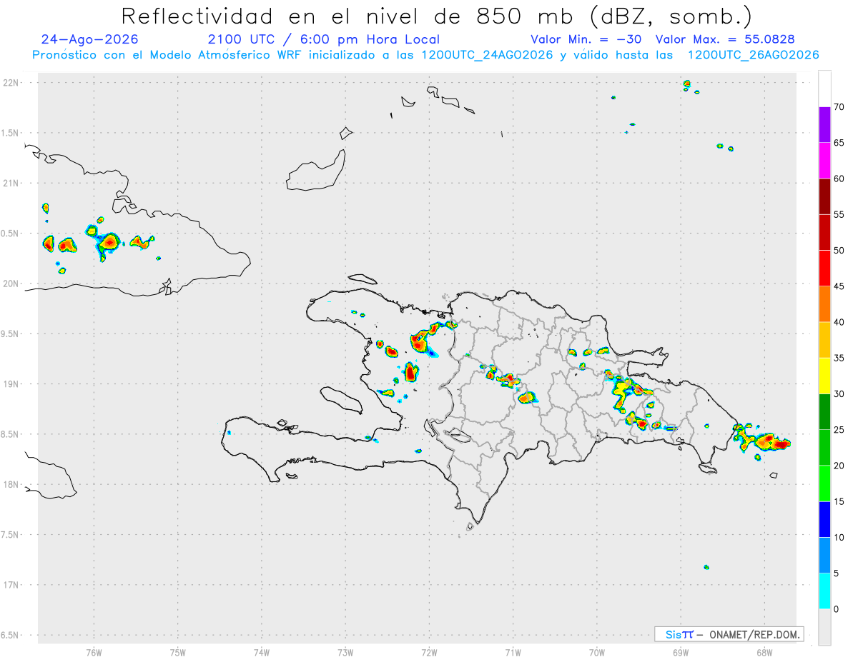The height and width of the screenshot is (662, 858).
Task: Click the cyan 0–5 dBZ colorbar segment
Action: (824, 591)
